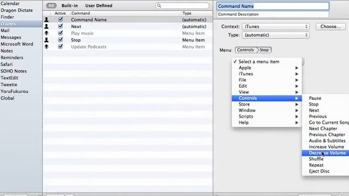Choose Pause from Controls submenu

point(326,98)
